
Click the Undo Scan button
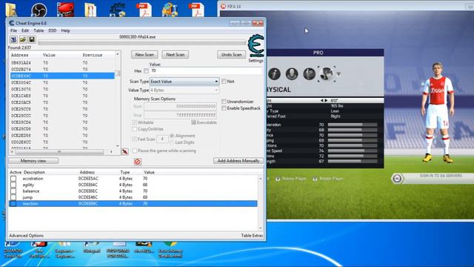(x=231, y=54)
